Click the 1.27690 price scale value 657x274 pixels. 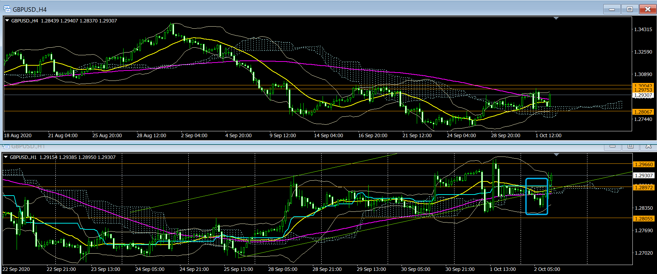(x=643, y=230)
